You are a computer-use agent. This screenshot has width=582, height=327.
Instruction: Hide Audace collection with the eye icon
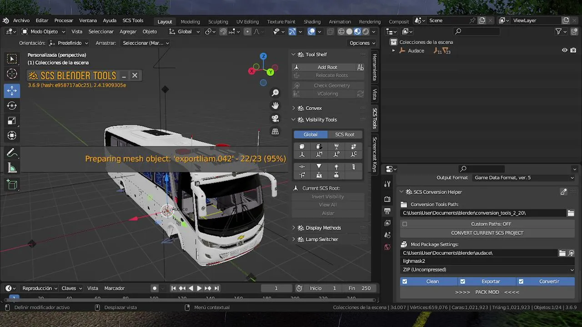click(565, 50)
